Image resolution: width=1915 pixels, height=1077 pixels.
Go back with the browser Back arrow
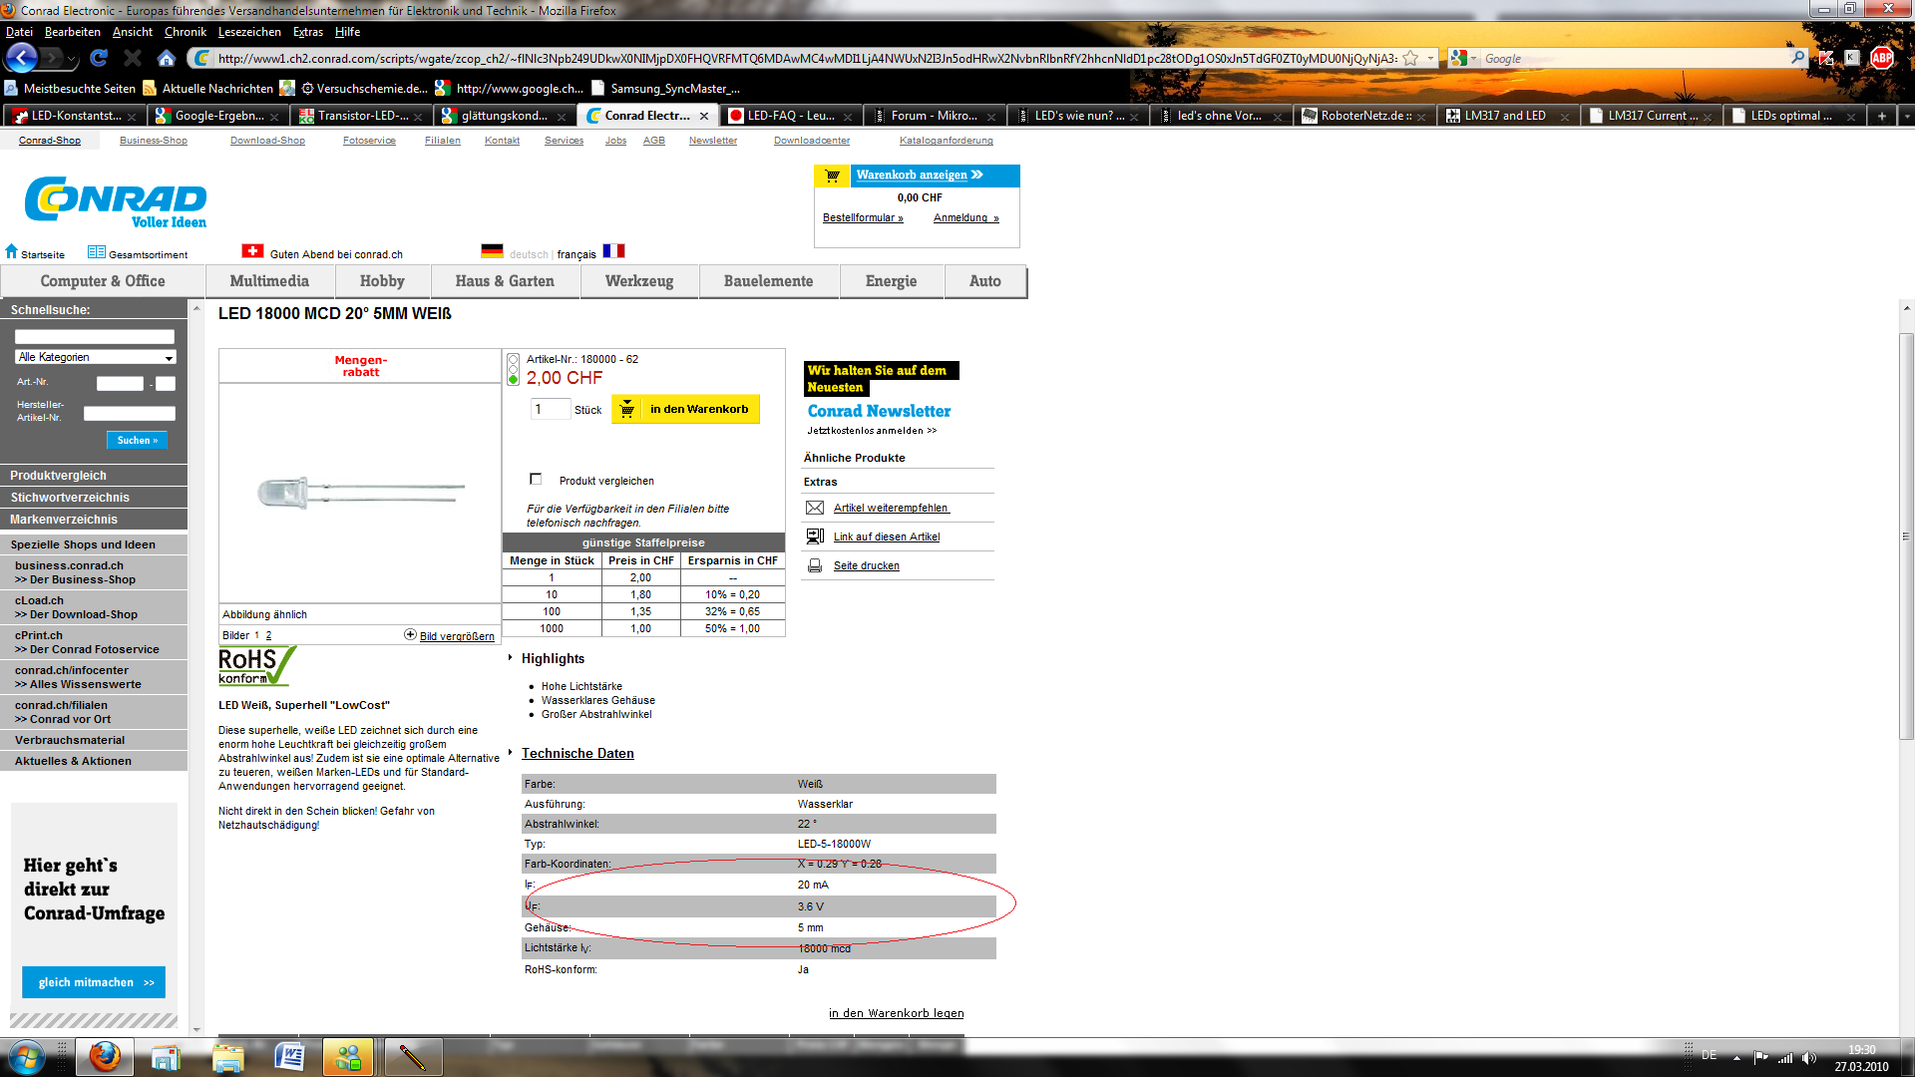tap(22, 58)
